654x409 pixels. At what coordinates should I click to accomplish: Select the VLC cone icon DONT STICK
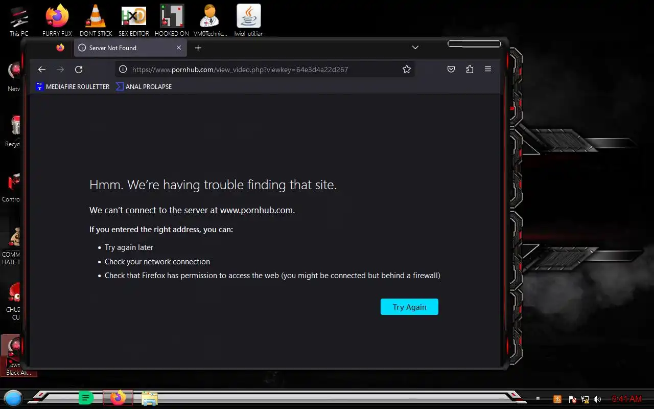[96, 20]
